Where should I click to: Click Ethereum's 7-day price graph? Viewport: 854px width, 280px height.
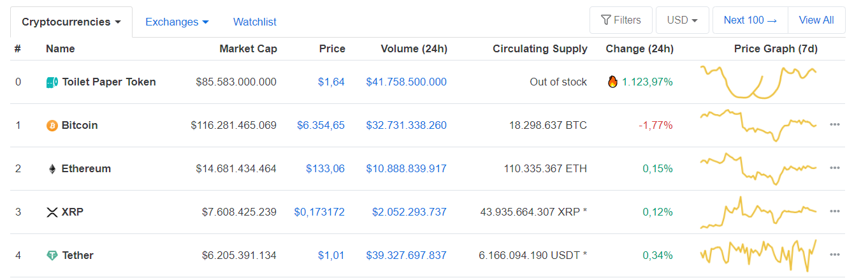[x=758, y=168]
